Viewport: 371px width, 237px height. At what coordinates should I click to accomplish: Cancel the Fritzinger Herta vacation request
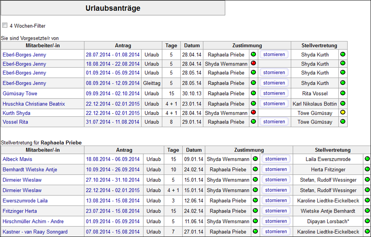click(276, 211)
